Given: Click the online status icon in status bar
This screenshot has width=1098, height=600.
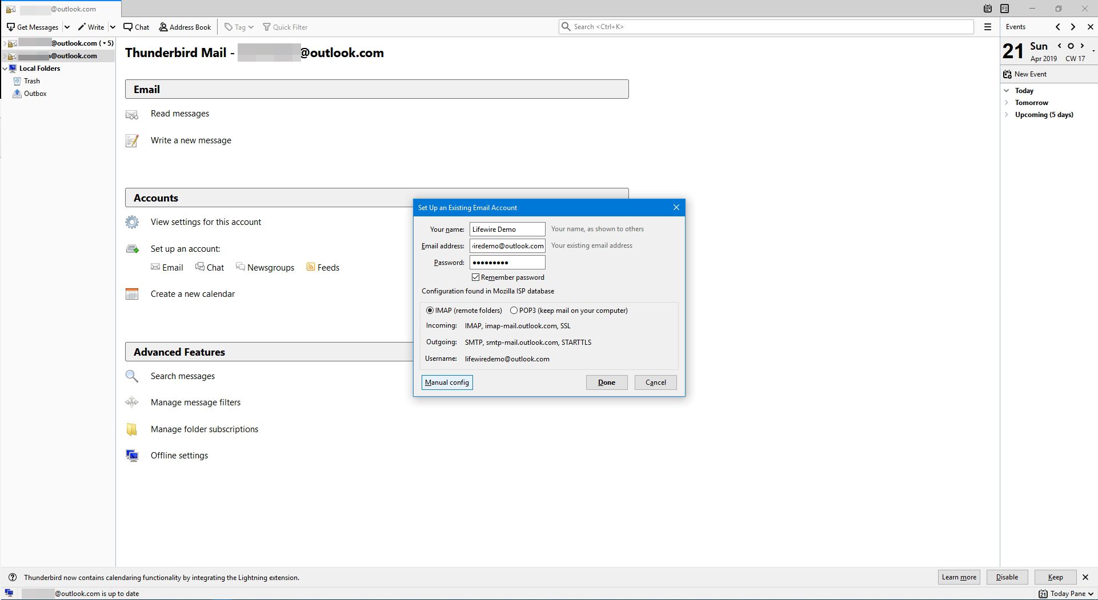Looking at the screenshot, I should tap(9, 593).
